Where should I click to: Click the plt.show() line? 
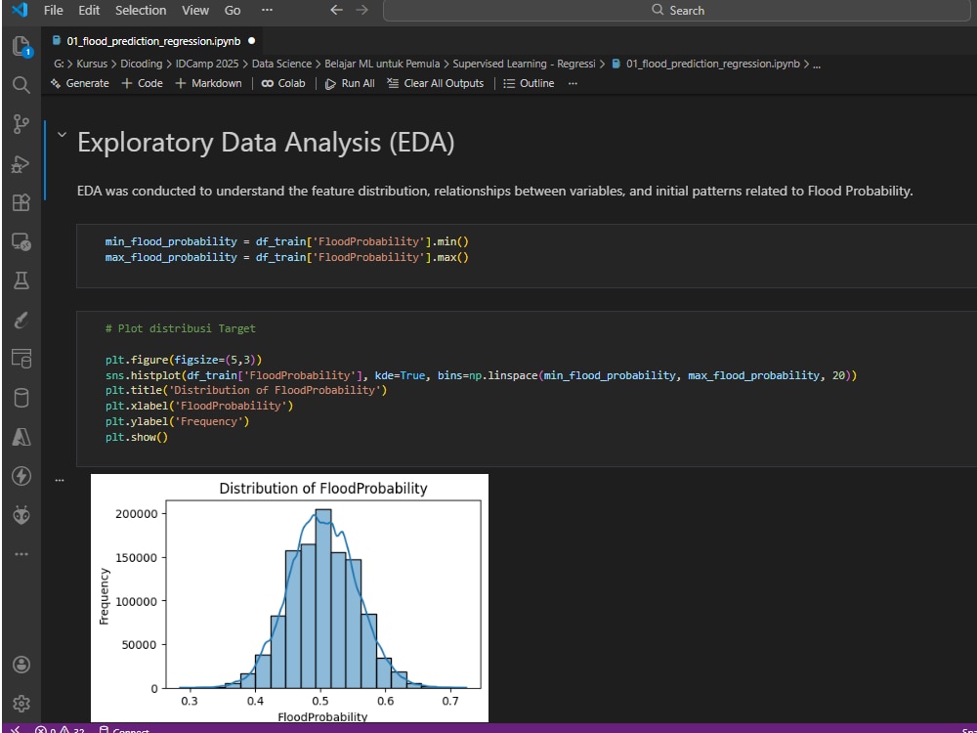137,437
